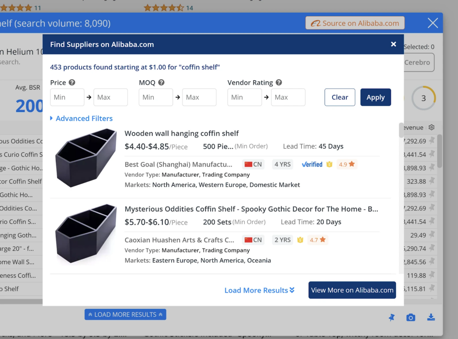The width and height of the screenshot is (458, 339).
Task: Expand the Advanced Filters section
Action: tap(81, 118)
